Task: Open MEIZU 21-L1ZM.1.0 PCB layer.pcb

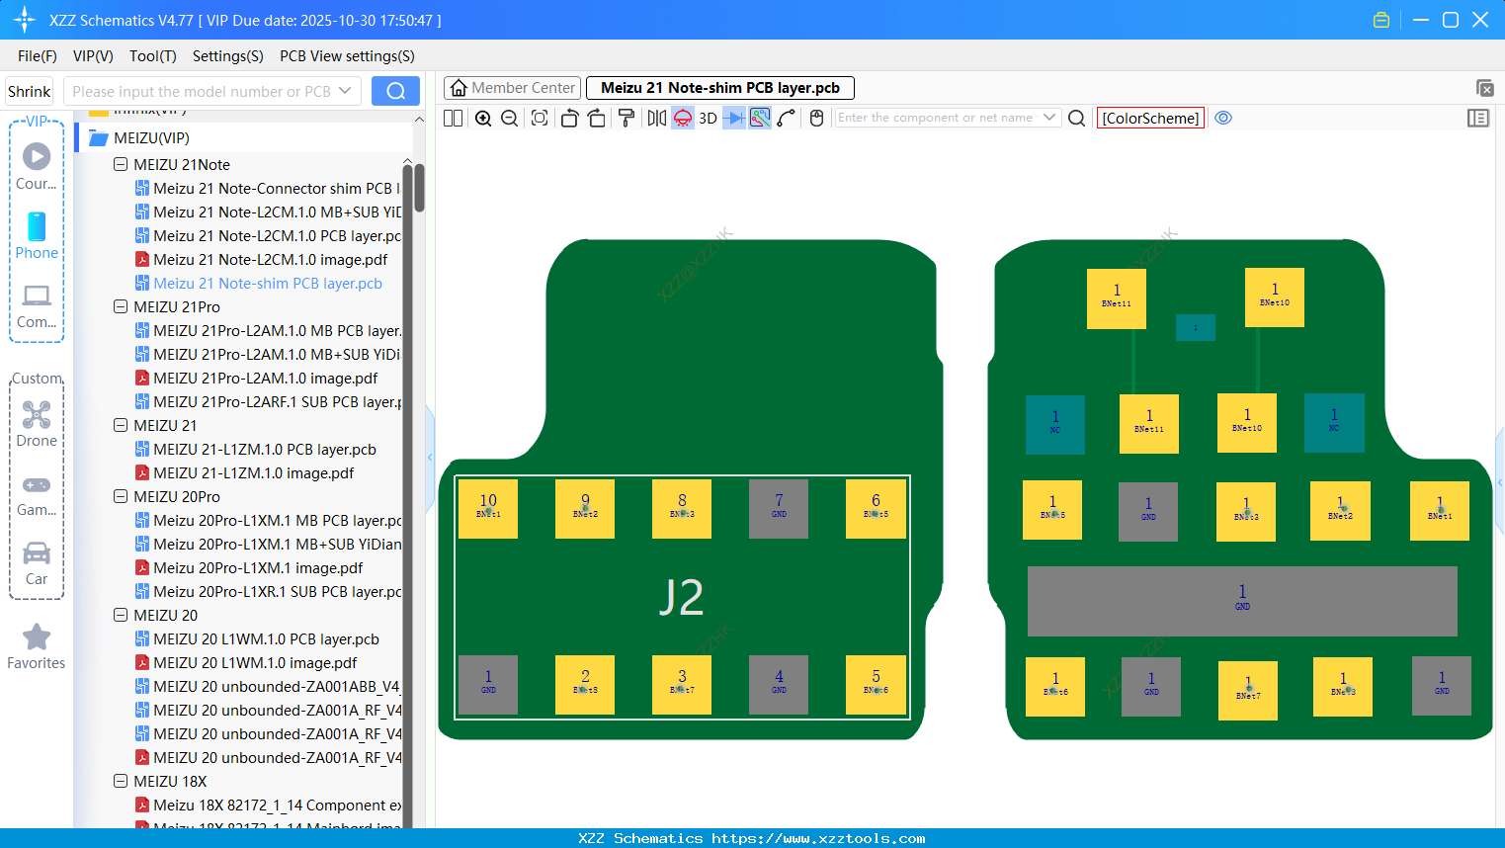Action: coord(255,450)
